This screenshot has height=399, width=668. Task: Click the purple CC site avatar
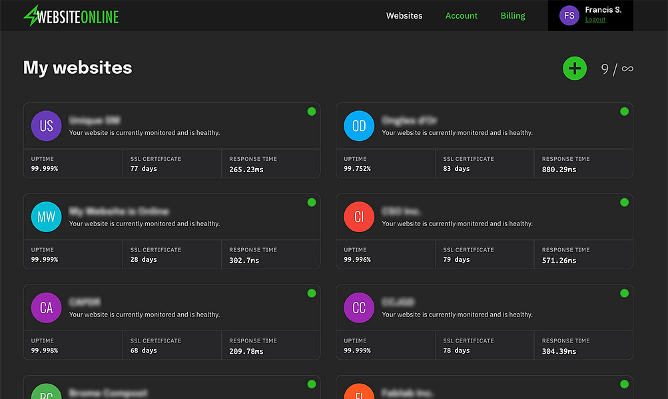(359, 307)
